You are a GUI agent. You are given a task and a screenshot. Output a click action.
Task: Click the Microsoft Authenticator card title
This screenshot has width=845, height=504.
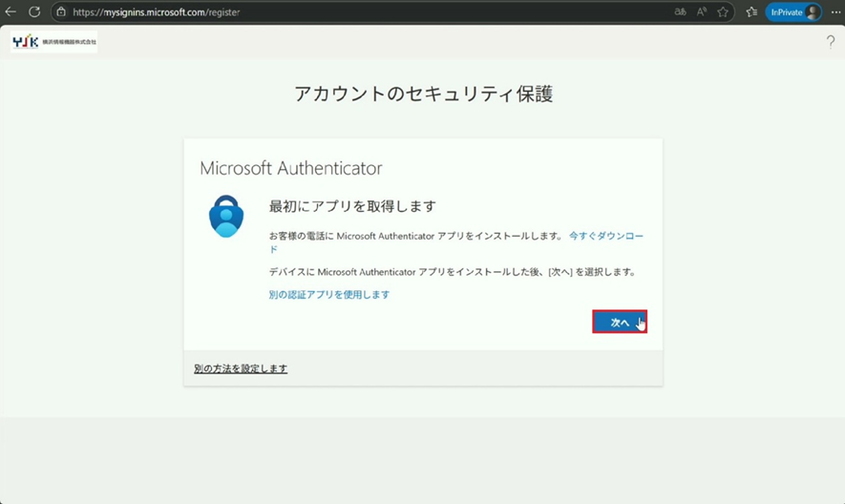tap(291, 168)
